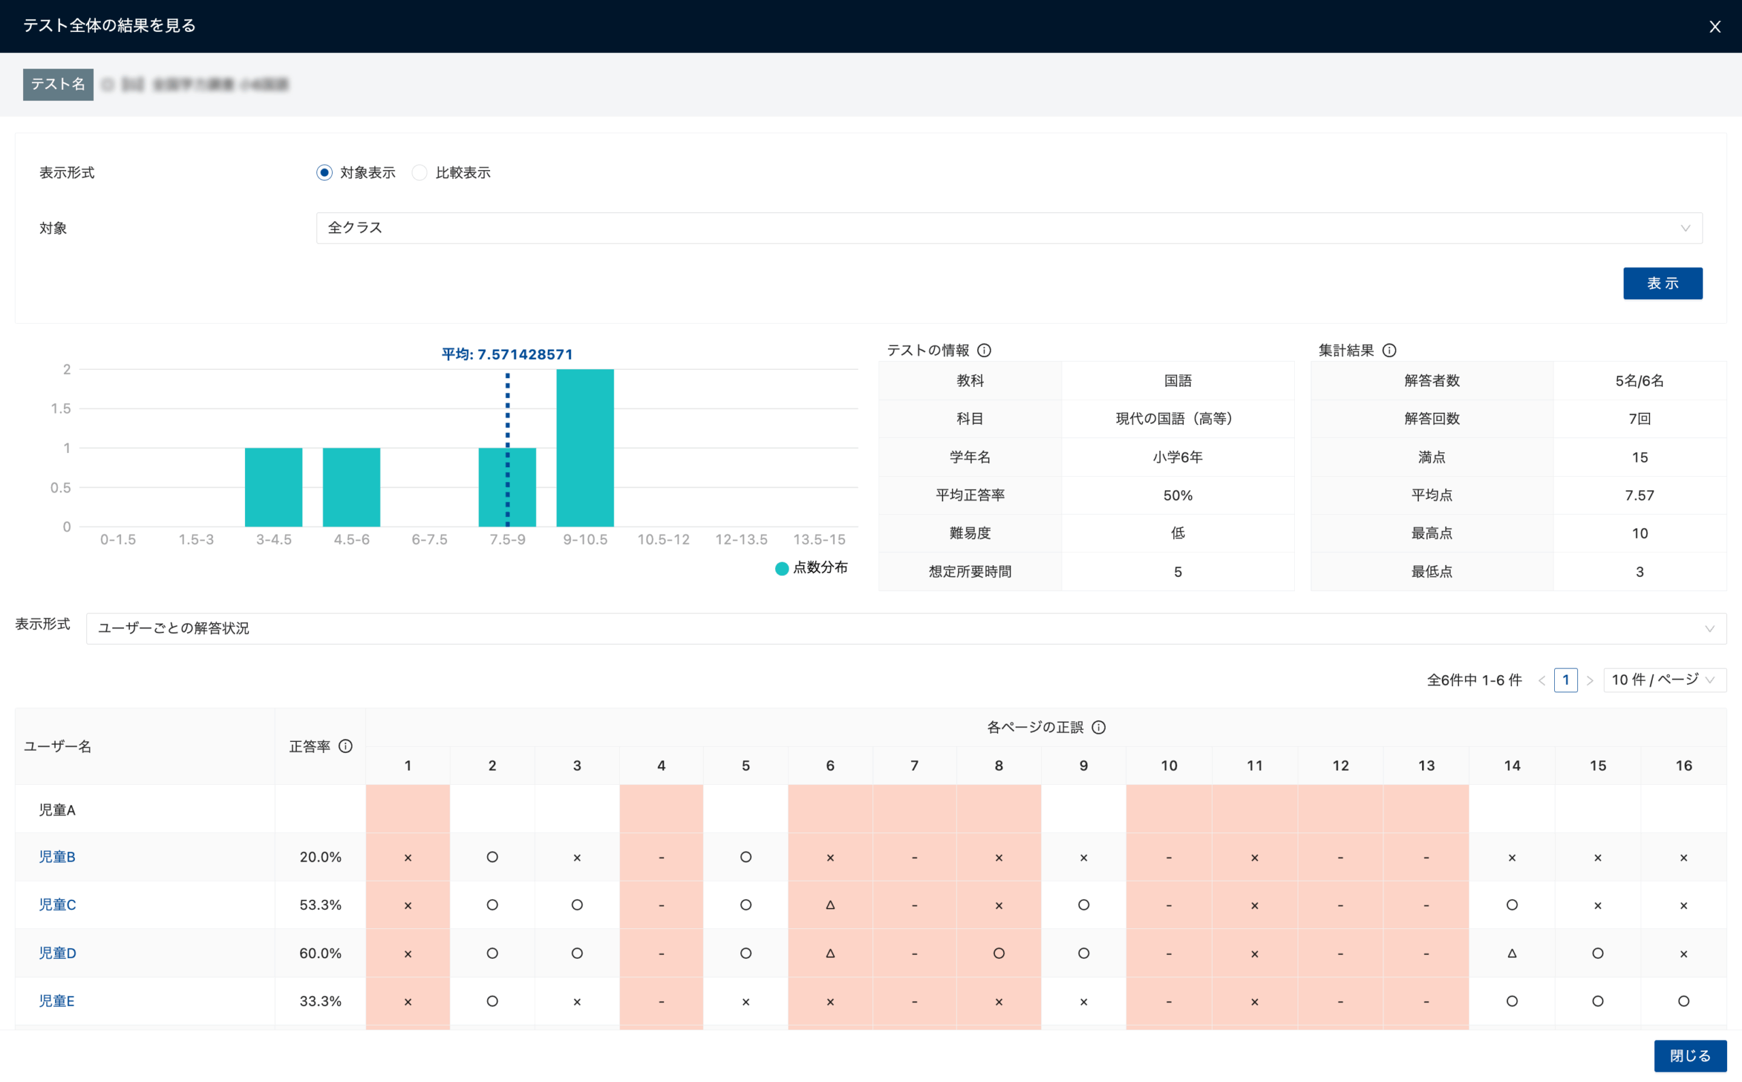
Task: Click the 9-10.5 score distribution bar
Action: point(585,448)
